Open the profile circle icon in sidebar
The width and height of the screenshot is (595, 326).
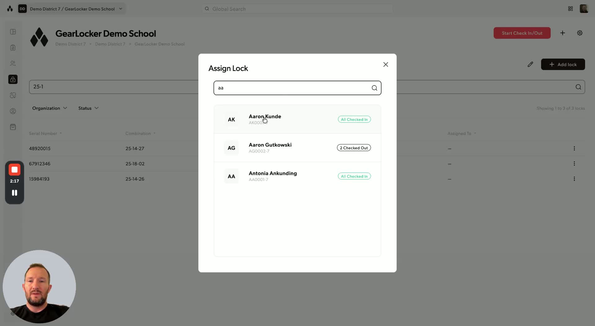pos(13,111)
